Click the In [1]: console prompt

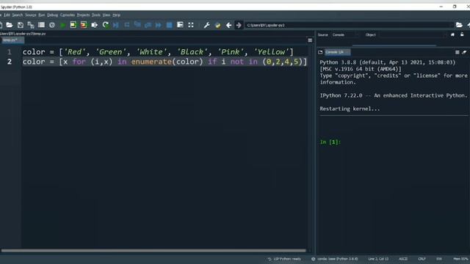(330, 142)
